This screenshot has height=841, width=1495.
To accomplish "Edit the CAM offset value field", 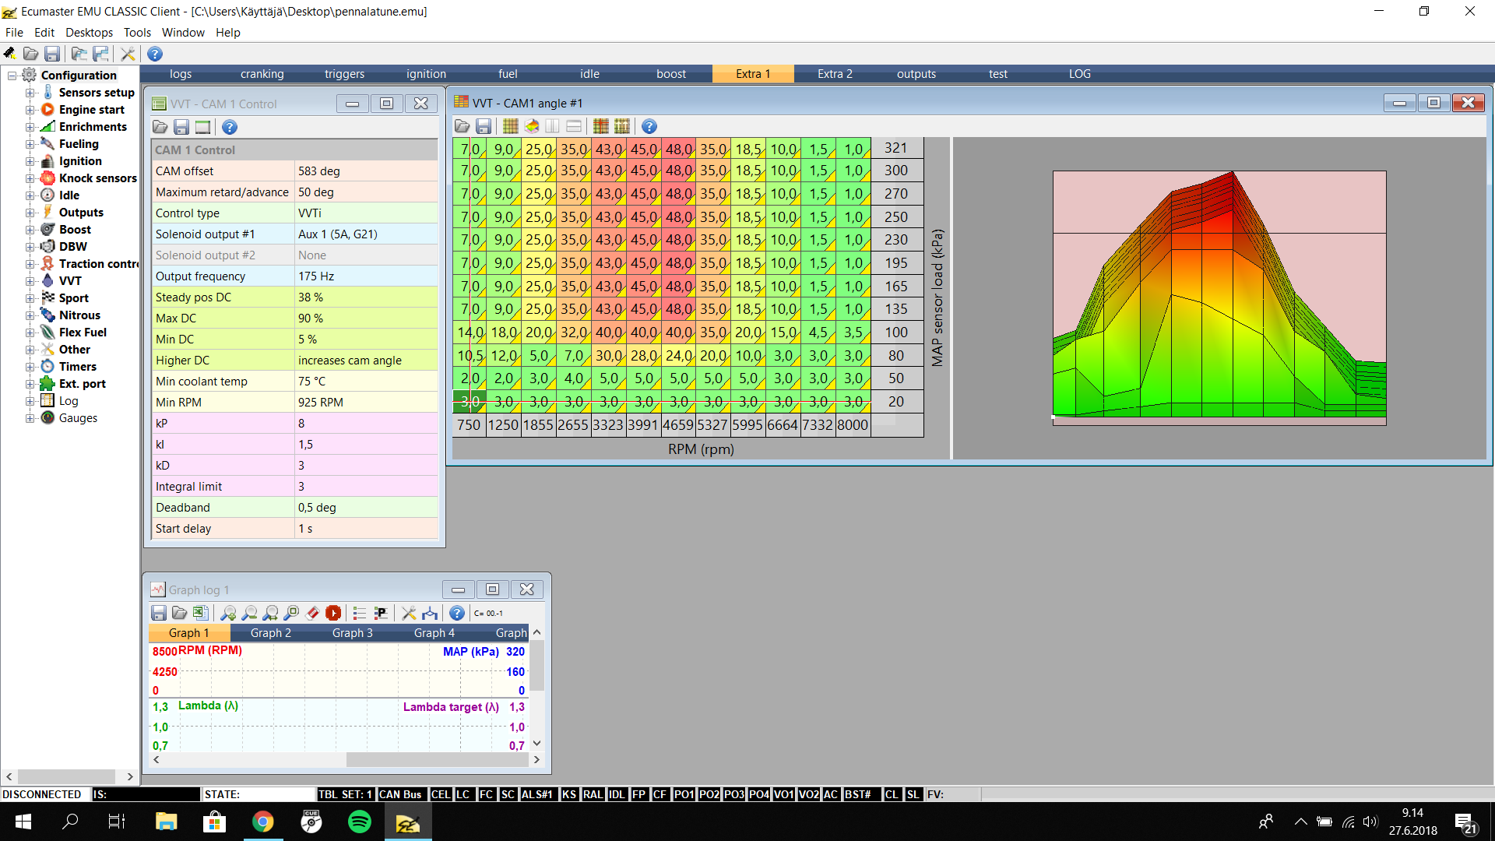I will point(366,171).
